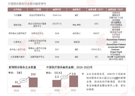The height and width of the screenshot is (96, 135).
Task: Select the 印度医生 company name cell
Action: pyautogui.click(x=18, y=42)
